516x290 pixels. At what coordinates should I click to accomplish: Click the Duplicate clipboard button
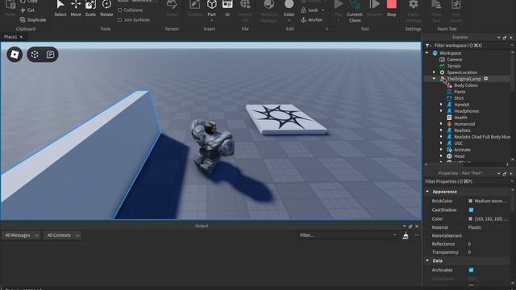click(33, 19)
